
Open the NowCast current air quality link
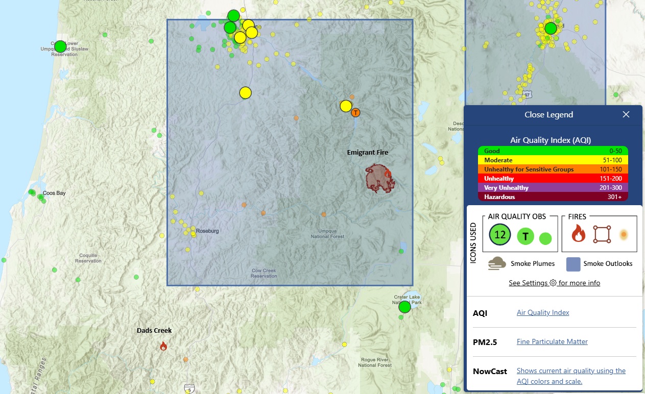[x=571, y=376]
